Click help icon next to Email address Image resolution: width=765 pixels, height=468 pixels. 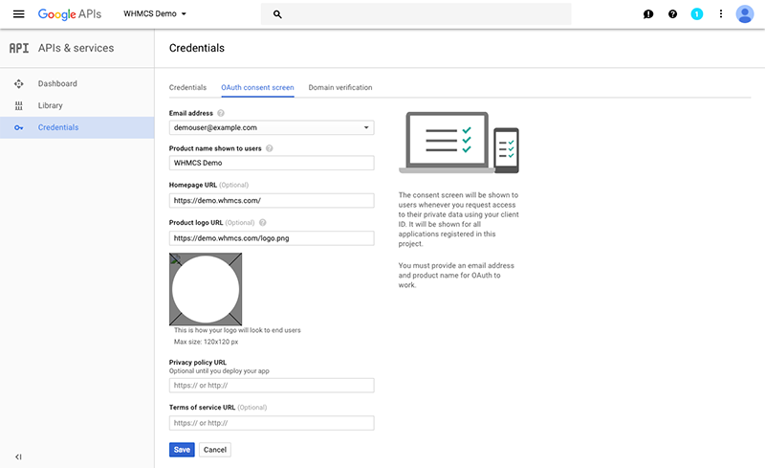pyautogui.click(x=221, y=113)
